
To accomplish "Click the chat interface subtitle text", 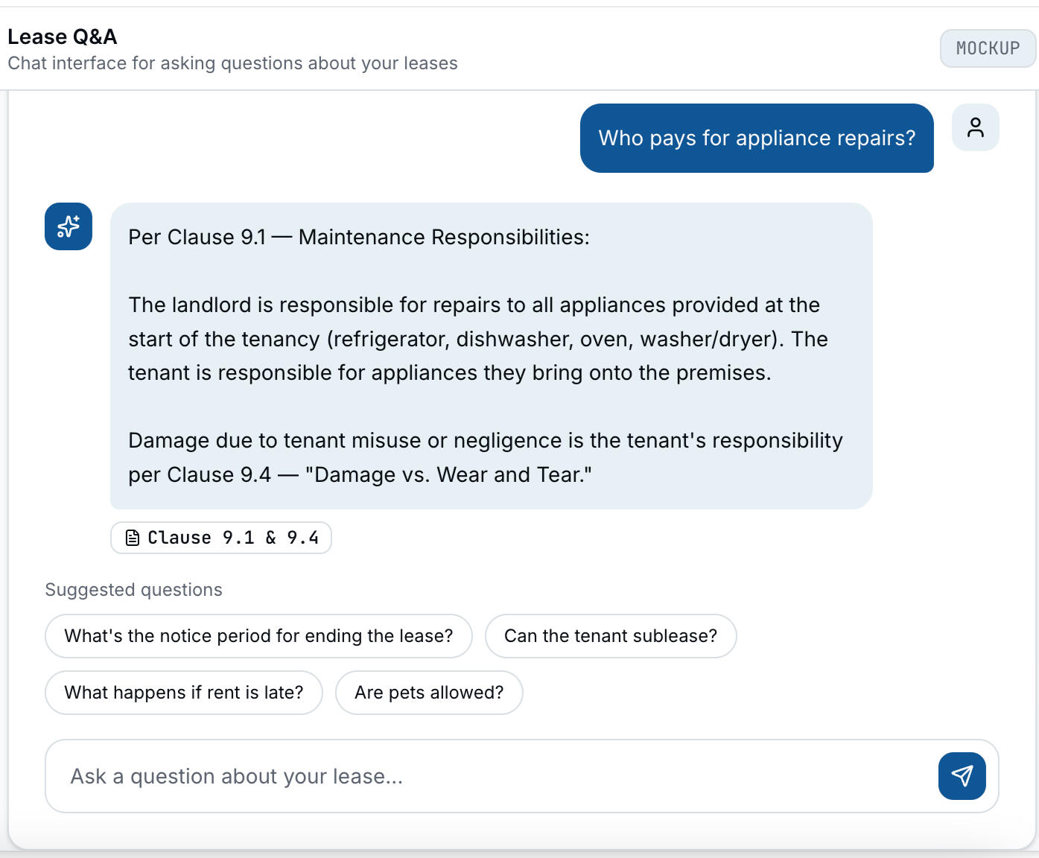I will point(232,63).
